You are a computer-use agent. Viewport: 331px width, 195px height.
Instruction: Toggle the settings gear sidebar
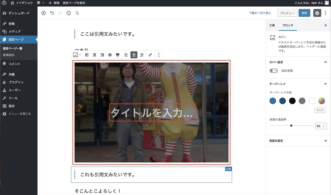[x=317, y=13]
